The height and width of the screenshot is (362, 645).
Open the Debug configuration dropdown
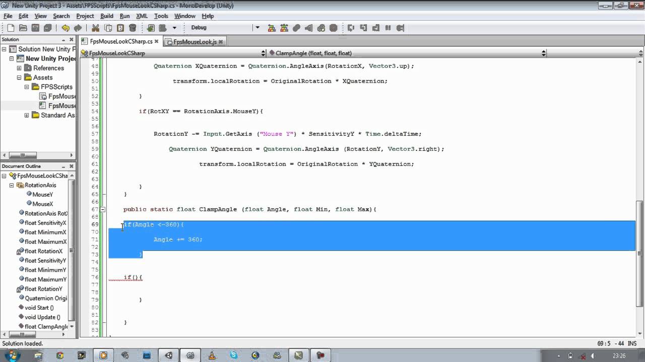point(257,28)
